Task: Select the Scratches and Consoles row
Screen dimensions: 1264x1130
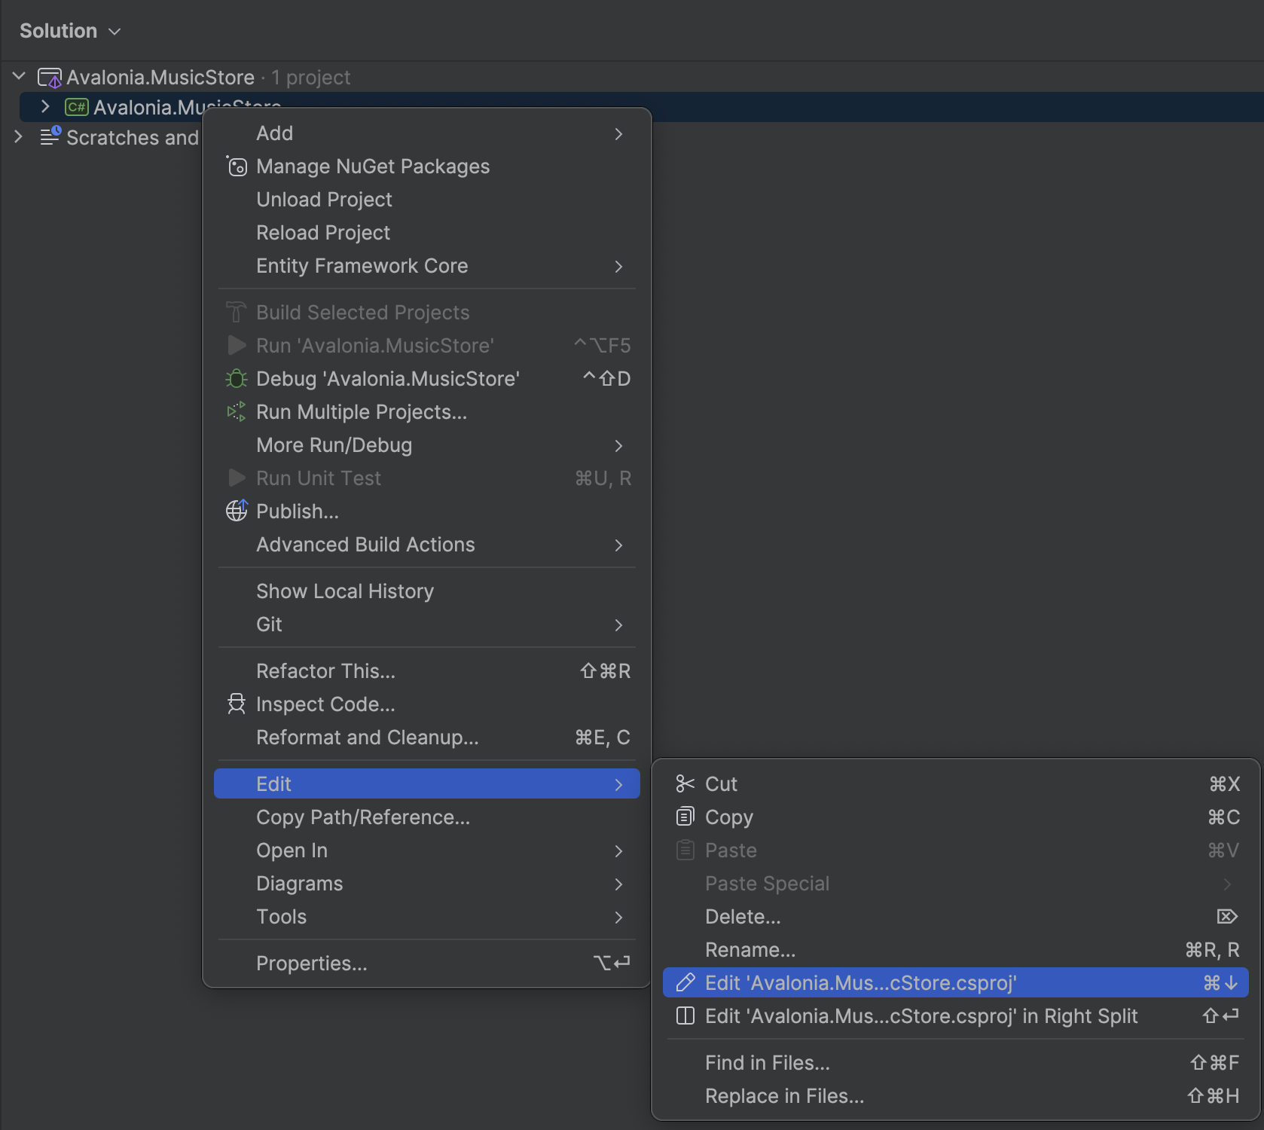Action: coord(102,138)
